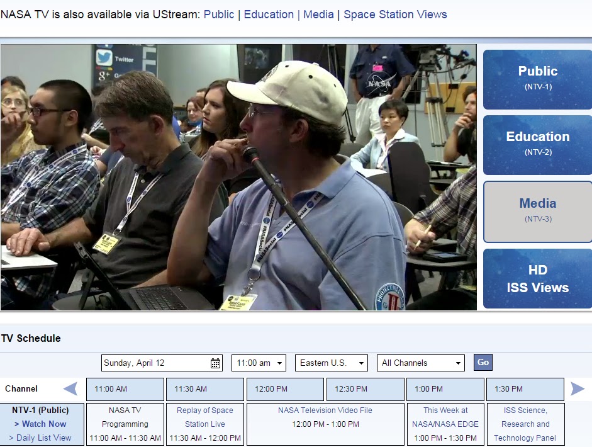Open the Media UStream link

click(x=318, y=14)
